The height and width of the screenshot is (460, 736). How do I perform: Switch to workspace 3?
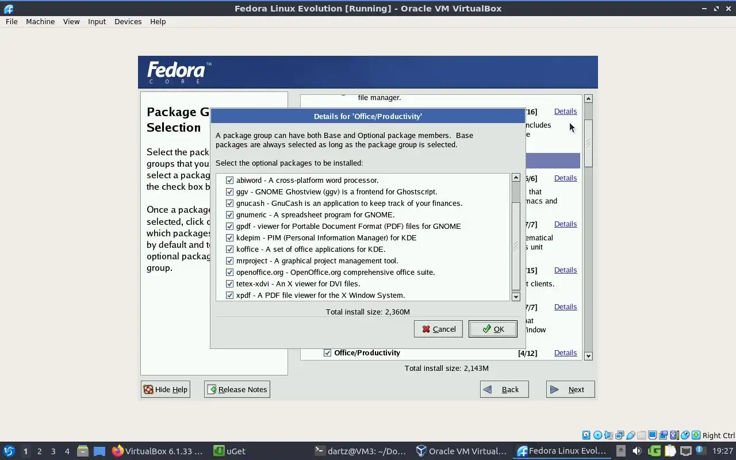[x=53, y=451]
